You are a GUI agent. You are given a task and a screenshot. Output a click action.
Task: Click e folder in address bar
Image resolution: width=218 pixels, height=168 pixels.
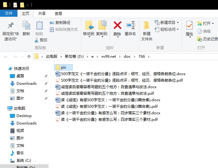point(92,57)
